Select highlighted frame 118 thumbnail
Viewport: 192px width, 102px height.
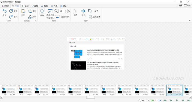pos(175,90)
